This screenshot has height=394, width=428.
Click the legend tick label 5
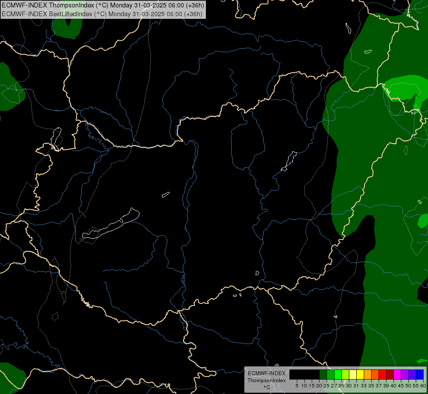click(x=297, y=386)
